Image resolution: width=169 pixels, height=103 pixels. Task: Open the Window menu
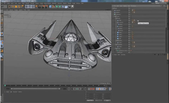pyautogui.click(x=78, y=3)
